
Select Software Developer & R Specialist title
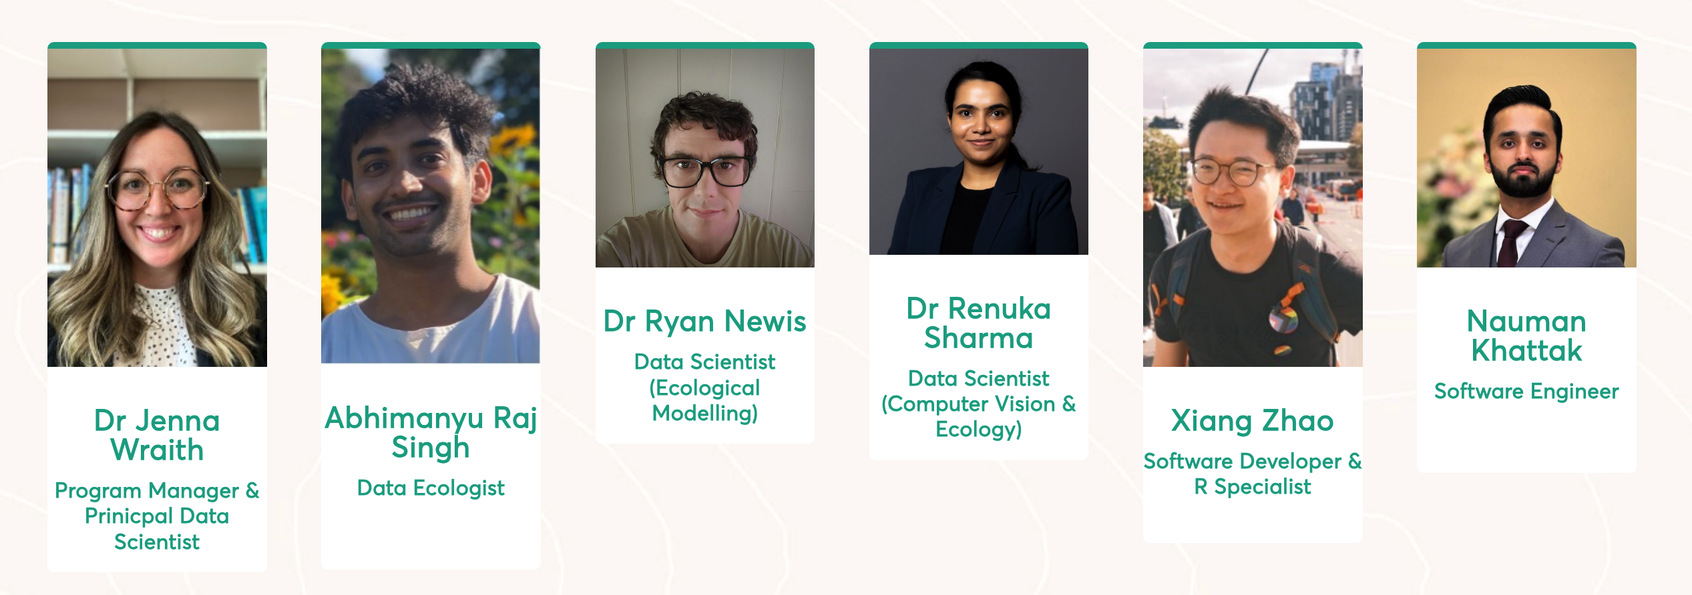[x=1253, y=474]
